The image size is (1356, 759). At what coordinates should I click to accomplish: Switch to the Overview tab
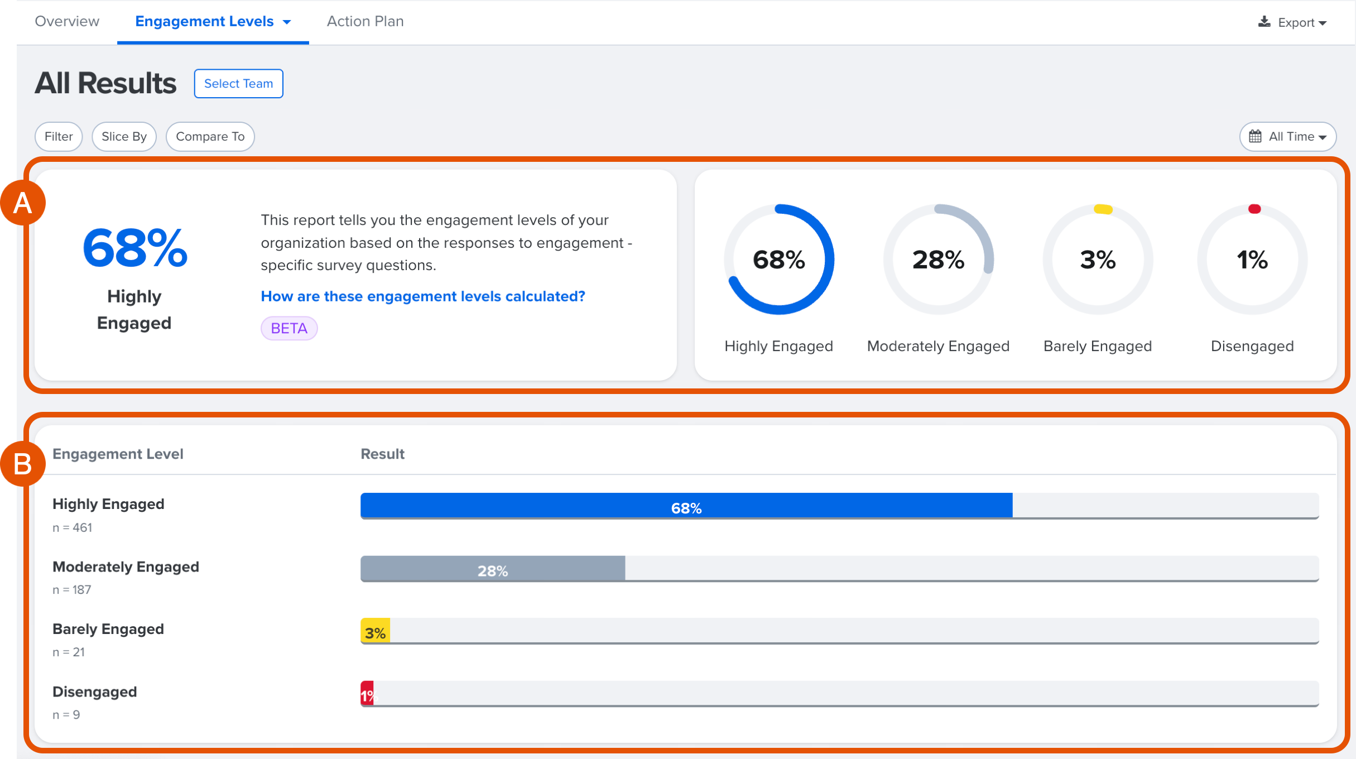pos(66,21)
